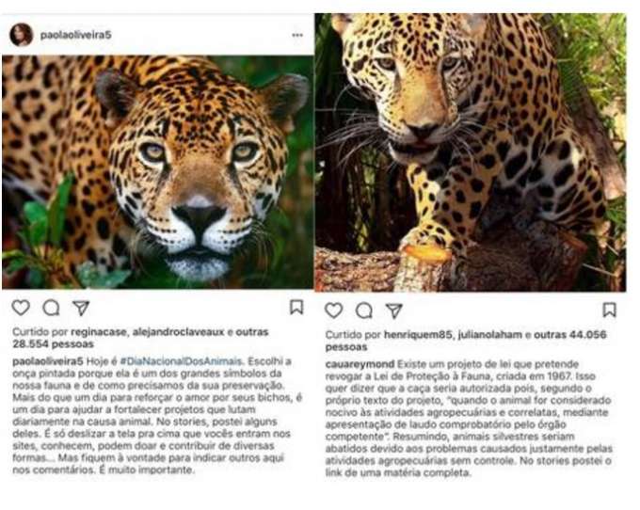Save the cauareymond post with bookmark
Image resolution: width=640 pixels, height=510 pixels.
[x=609, y=310]
